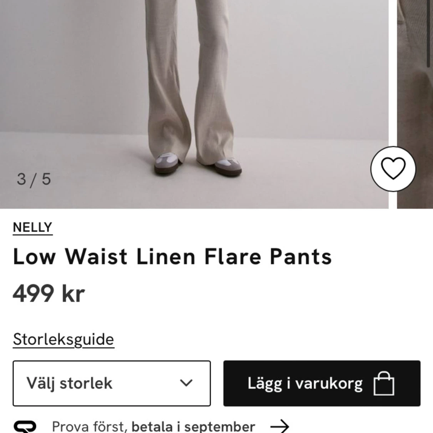Open the Välj storlek size dropdown
Viewport: 433px width, 433px height.
[112, 383]
